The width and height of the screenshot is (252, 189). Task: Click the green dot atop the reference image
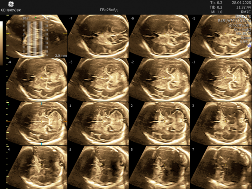[x=36, y=17]
